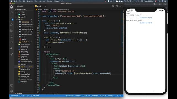The image size is (177, 99).
Task: Open the Apple menu
Action: [11, 1]
